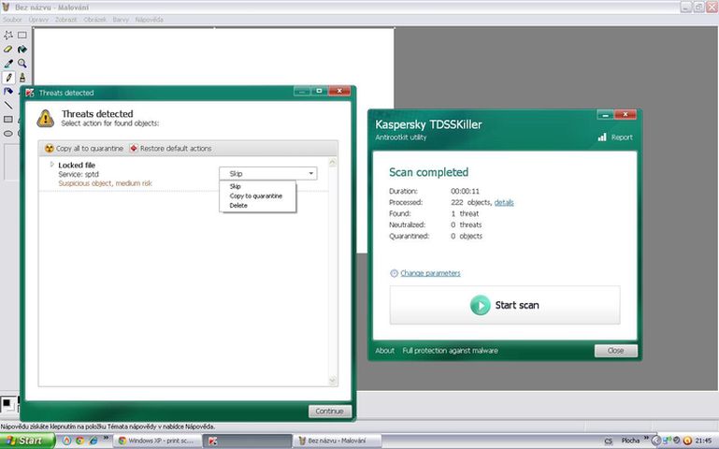
Task: Select the eraser tool in Paint
Action: (x=8, y=49)
